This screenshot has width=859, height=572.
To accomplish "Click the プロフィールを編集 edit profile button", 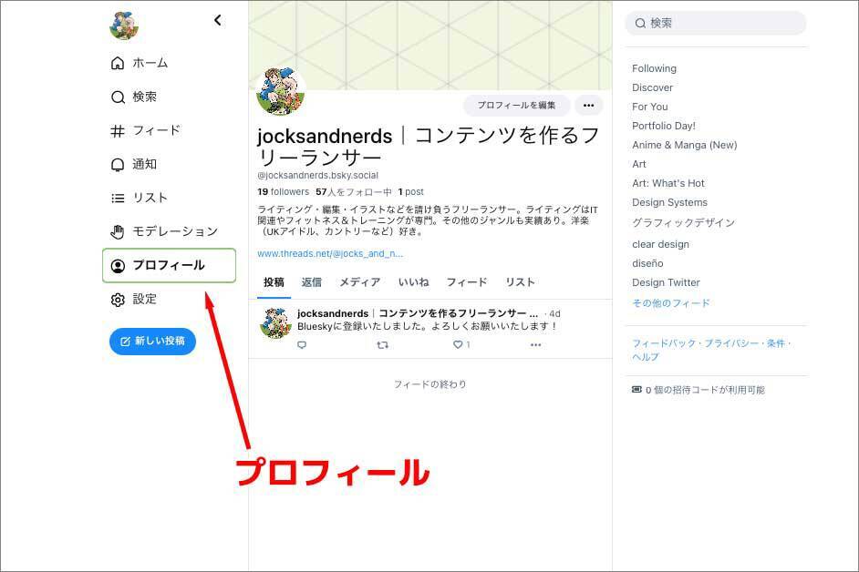I will [517, 105].
